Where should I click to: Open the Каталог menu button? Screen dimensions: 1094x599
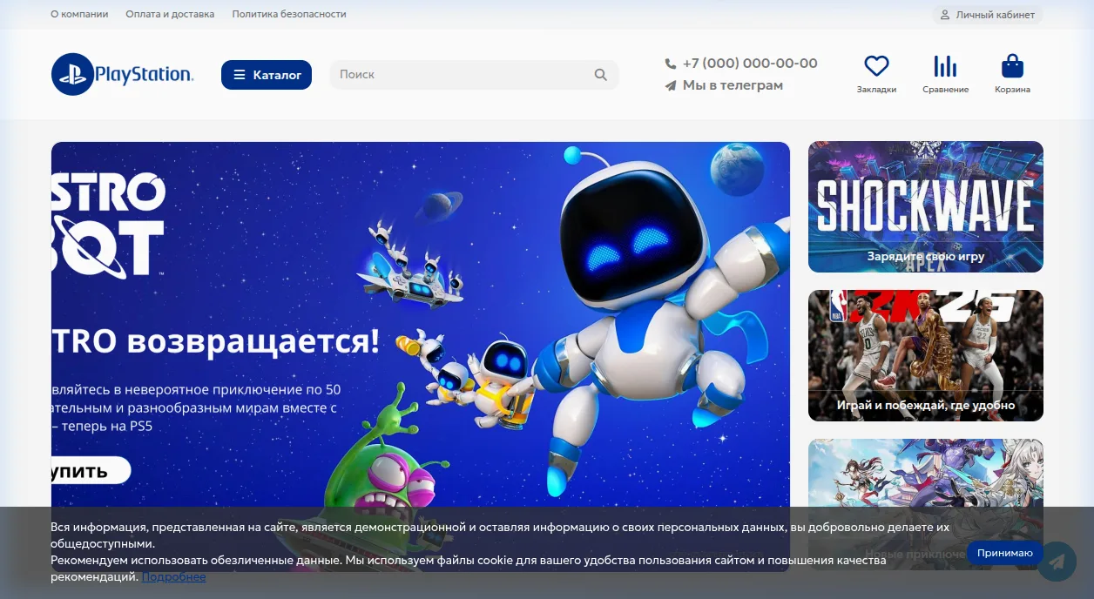(x=267, y=75)
